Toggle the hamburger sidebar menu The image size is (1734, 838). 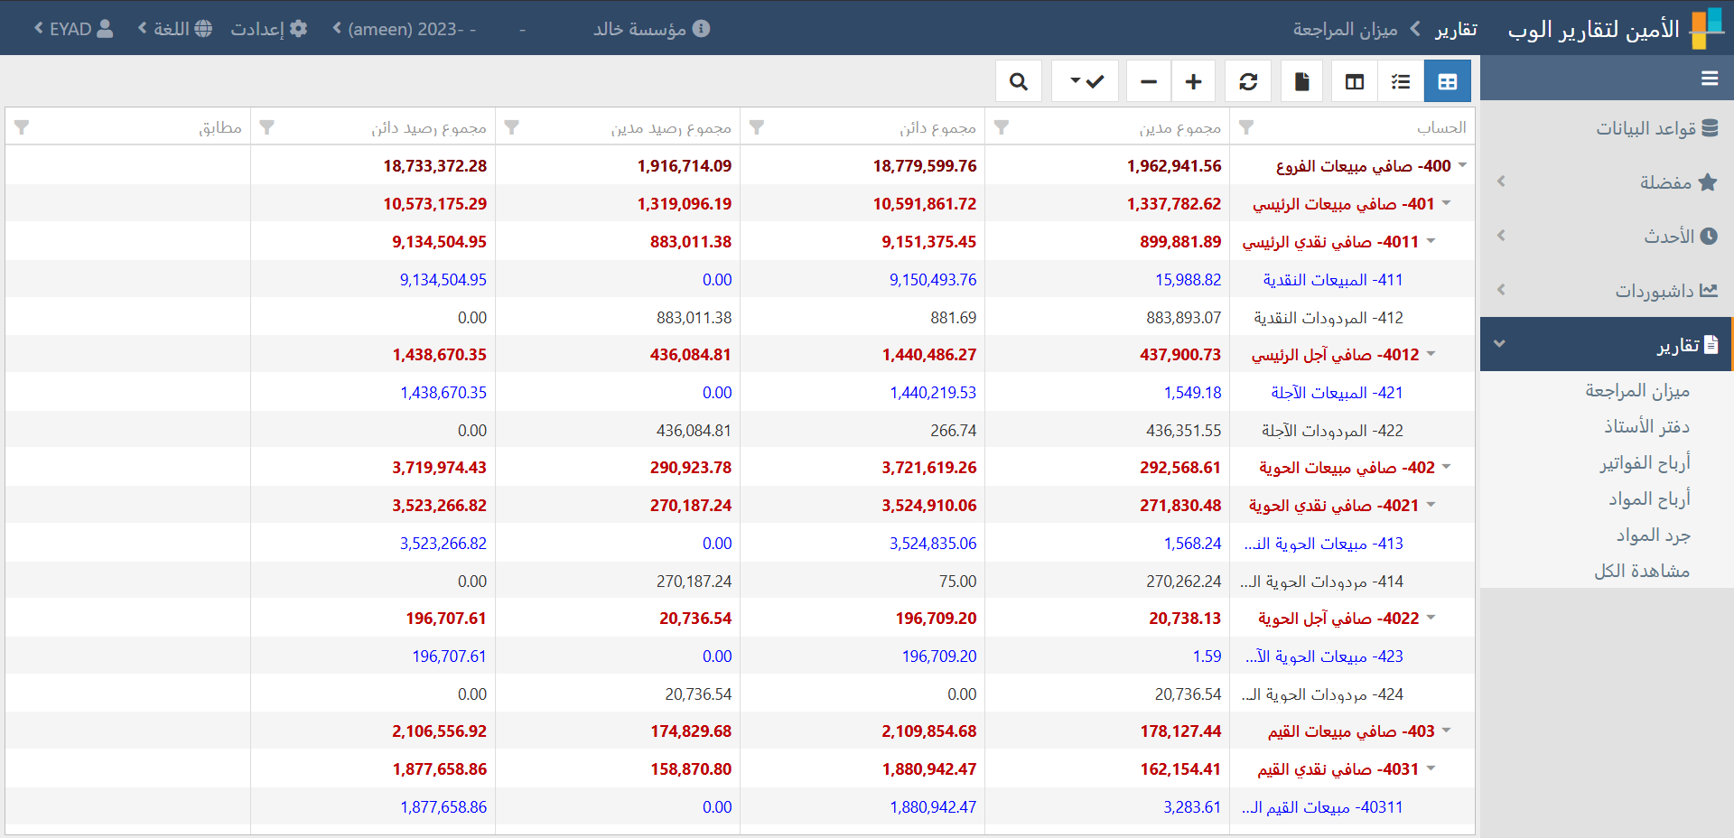[1709, 79]
